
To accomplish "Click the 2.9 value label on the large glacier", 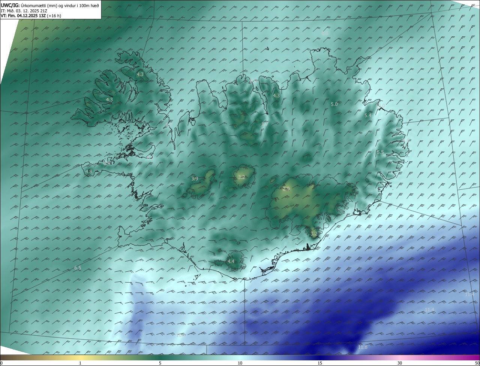I will (286, 189).
